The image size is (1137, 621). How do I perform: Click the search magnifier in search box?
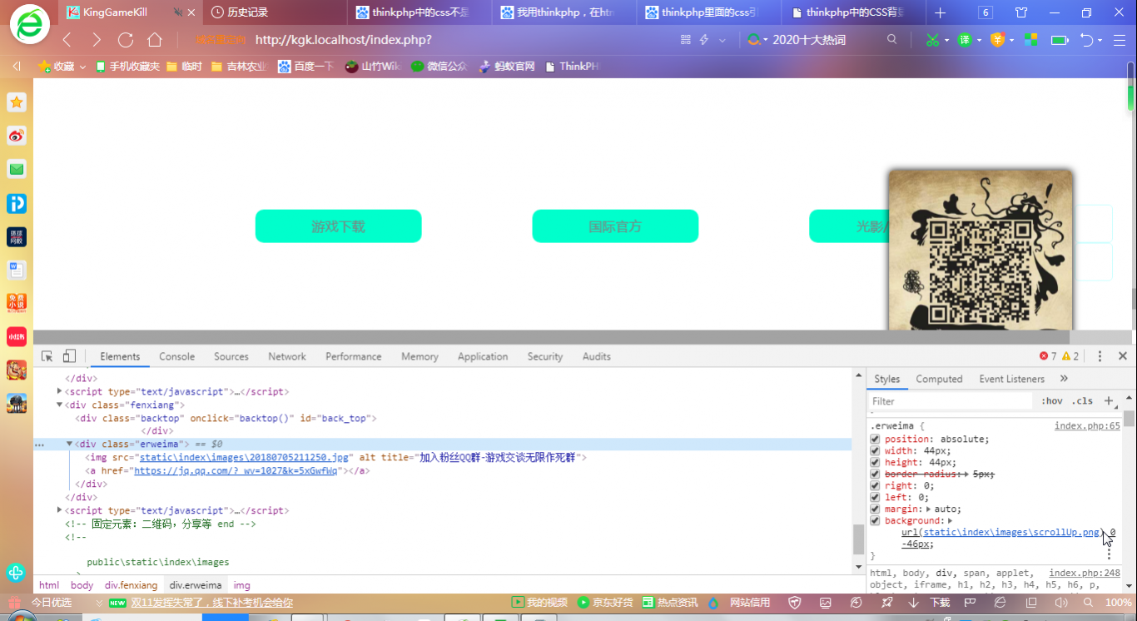(892, 39)
